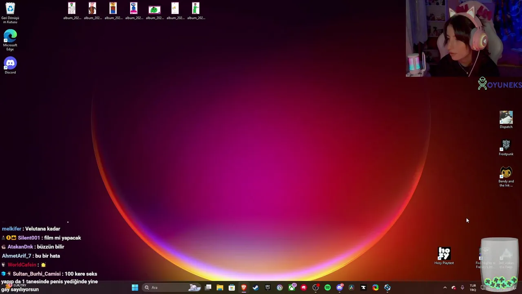Screen dimensions: 522x294
Task: Open Epic Games Launcher from the taskbar
Action: coord(268,287)
